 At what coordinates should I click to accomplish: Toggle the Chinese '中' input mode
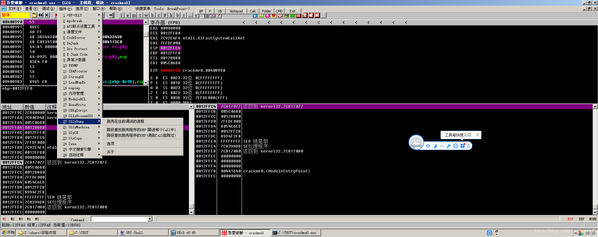pyautogui.click(x=428, y=146)
